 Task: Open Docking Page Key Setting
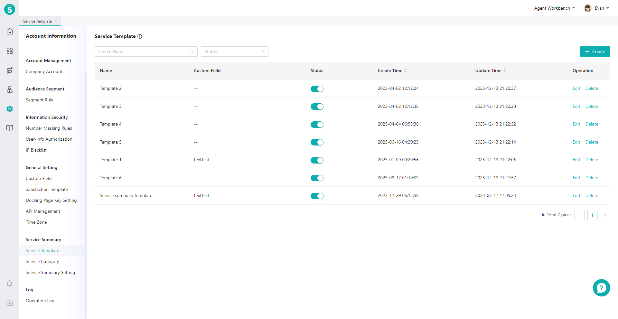click(51, 200)
